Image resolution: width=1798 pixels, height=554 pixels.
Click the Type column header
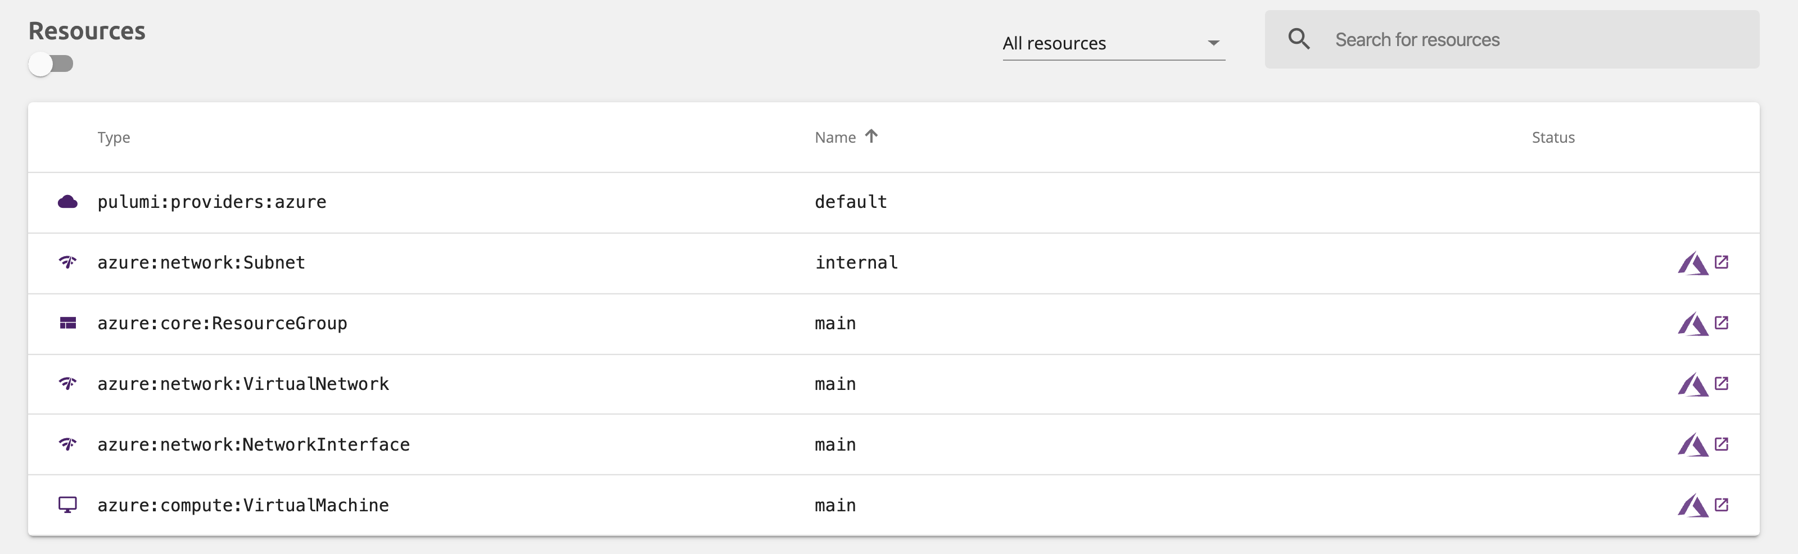pyautogui.click(x=114, y=138)
